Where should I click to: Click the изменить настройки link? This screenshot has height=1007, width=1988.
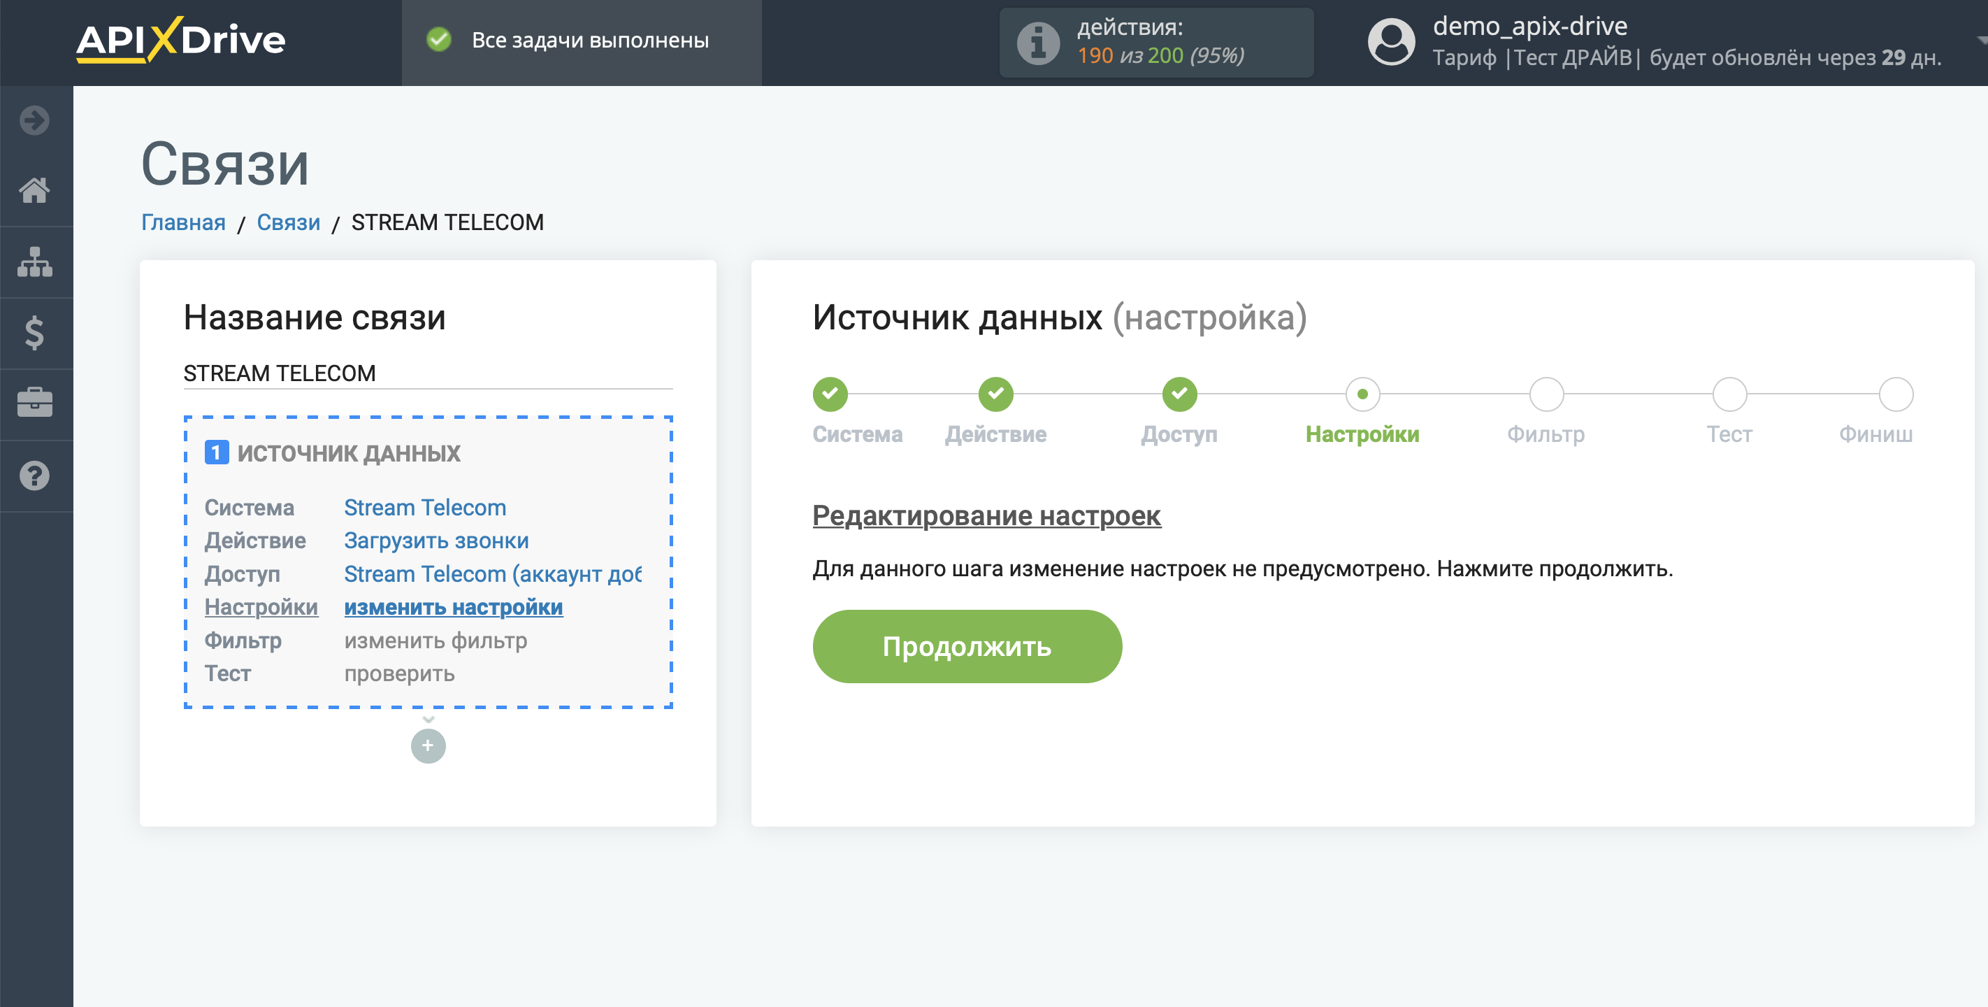tap(453, 607)
